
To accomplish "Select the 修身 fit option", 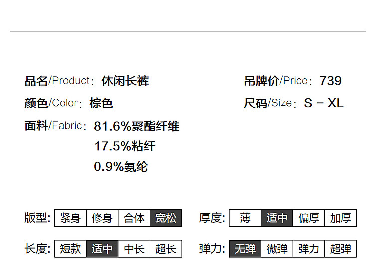I will coord(102,218).
